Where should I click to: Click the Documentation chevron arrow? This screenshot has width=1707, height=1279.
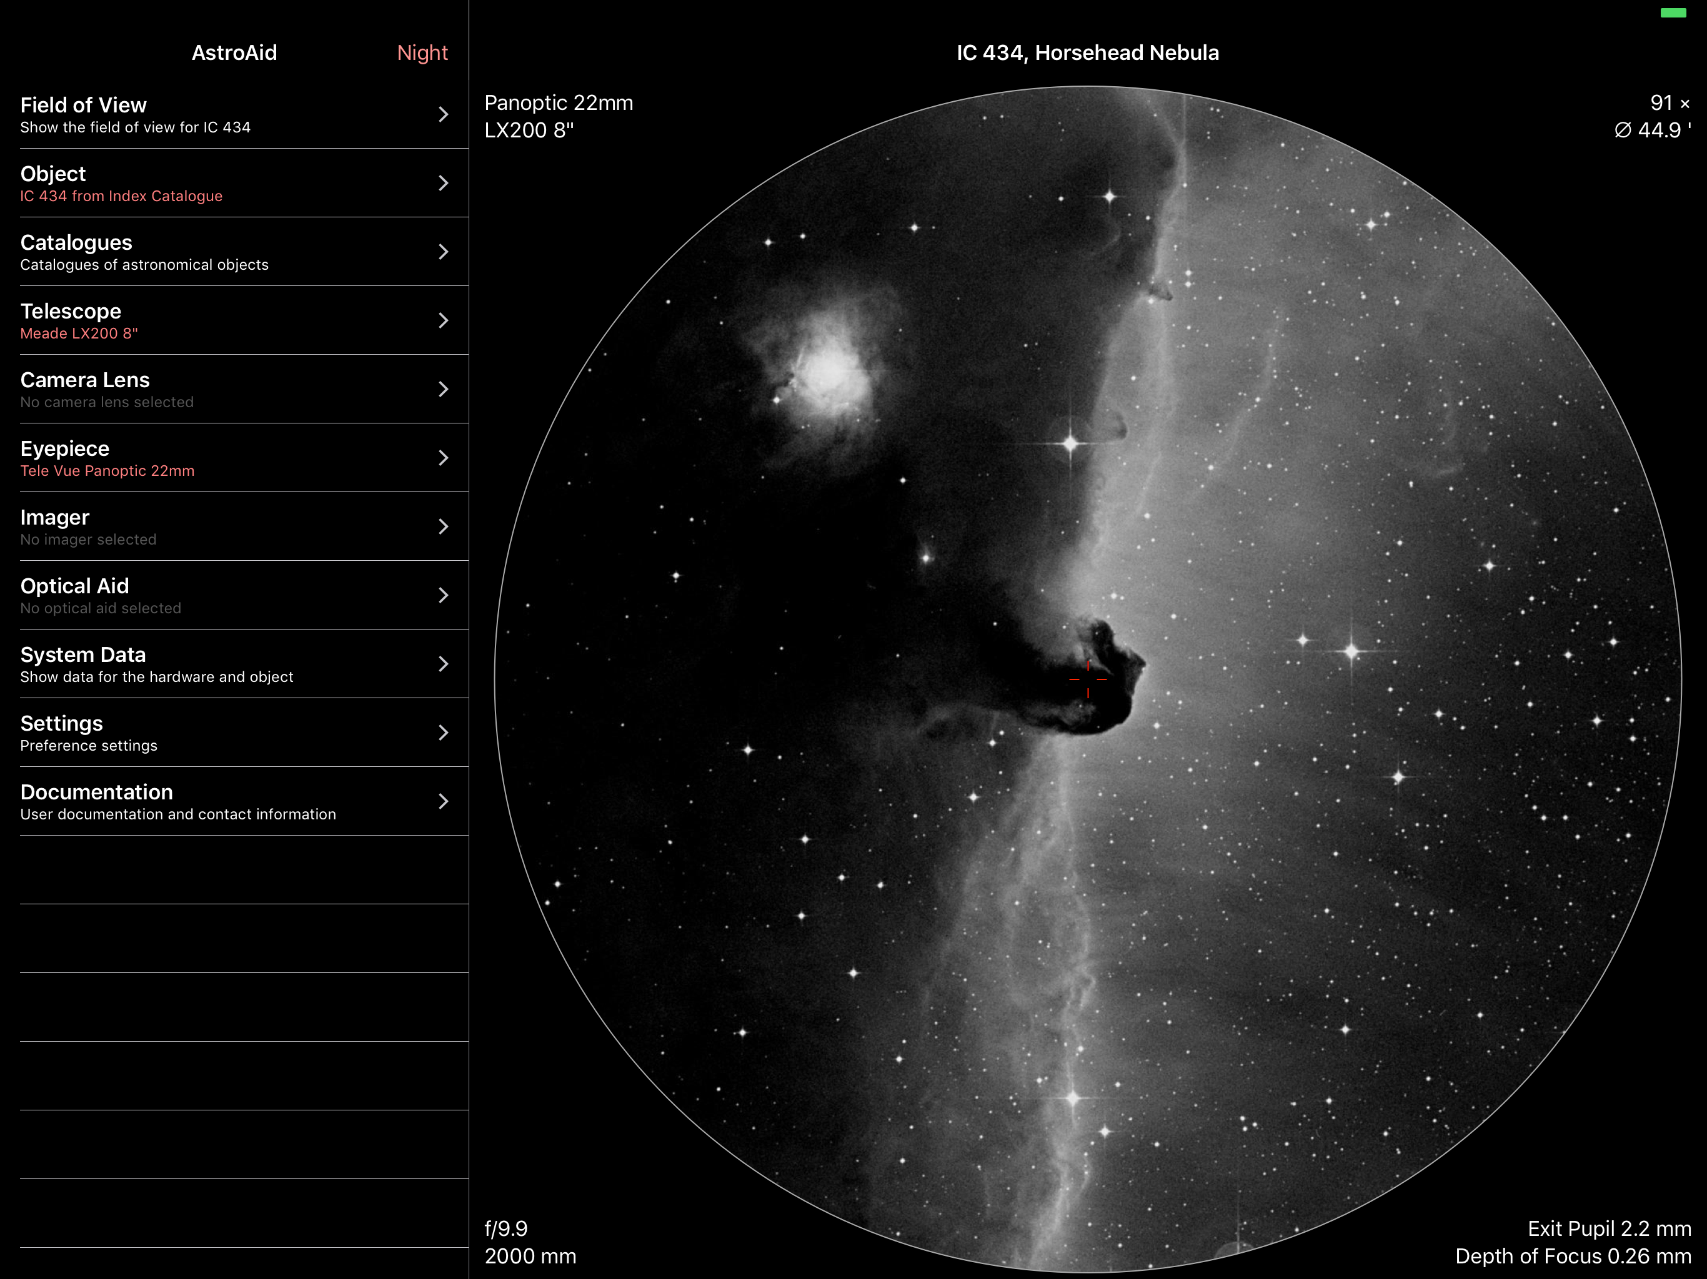(443, 801)
